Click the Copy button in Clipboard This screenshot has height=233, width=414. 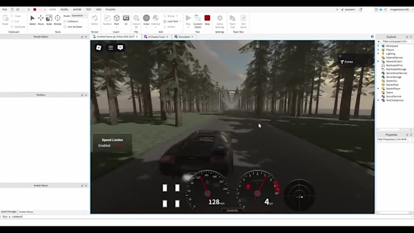[x=16, y=16]
